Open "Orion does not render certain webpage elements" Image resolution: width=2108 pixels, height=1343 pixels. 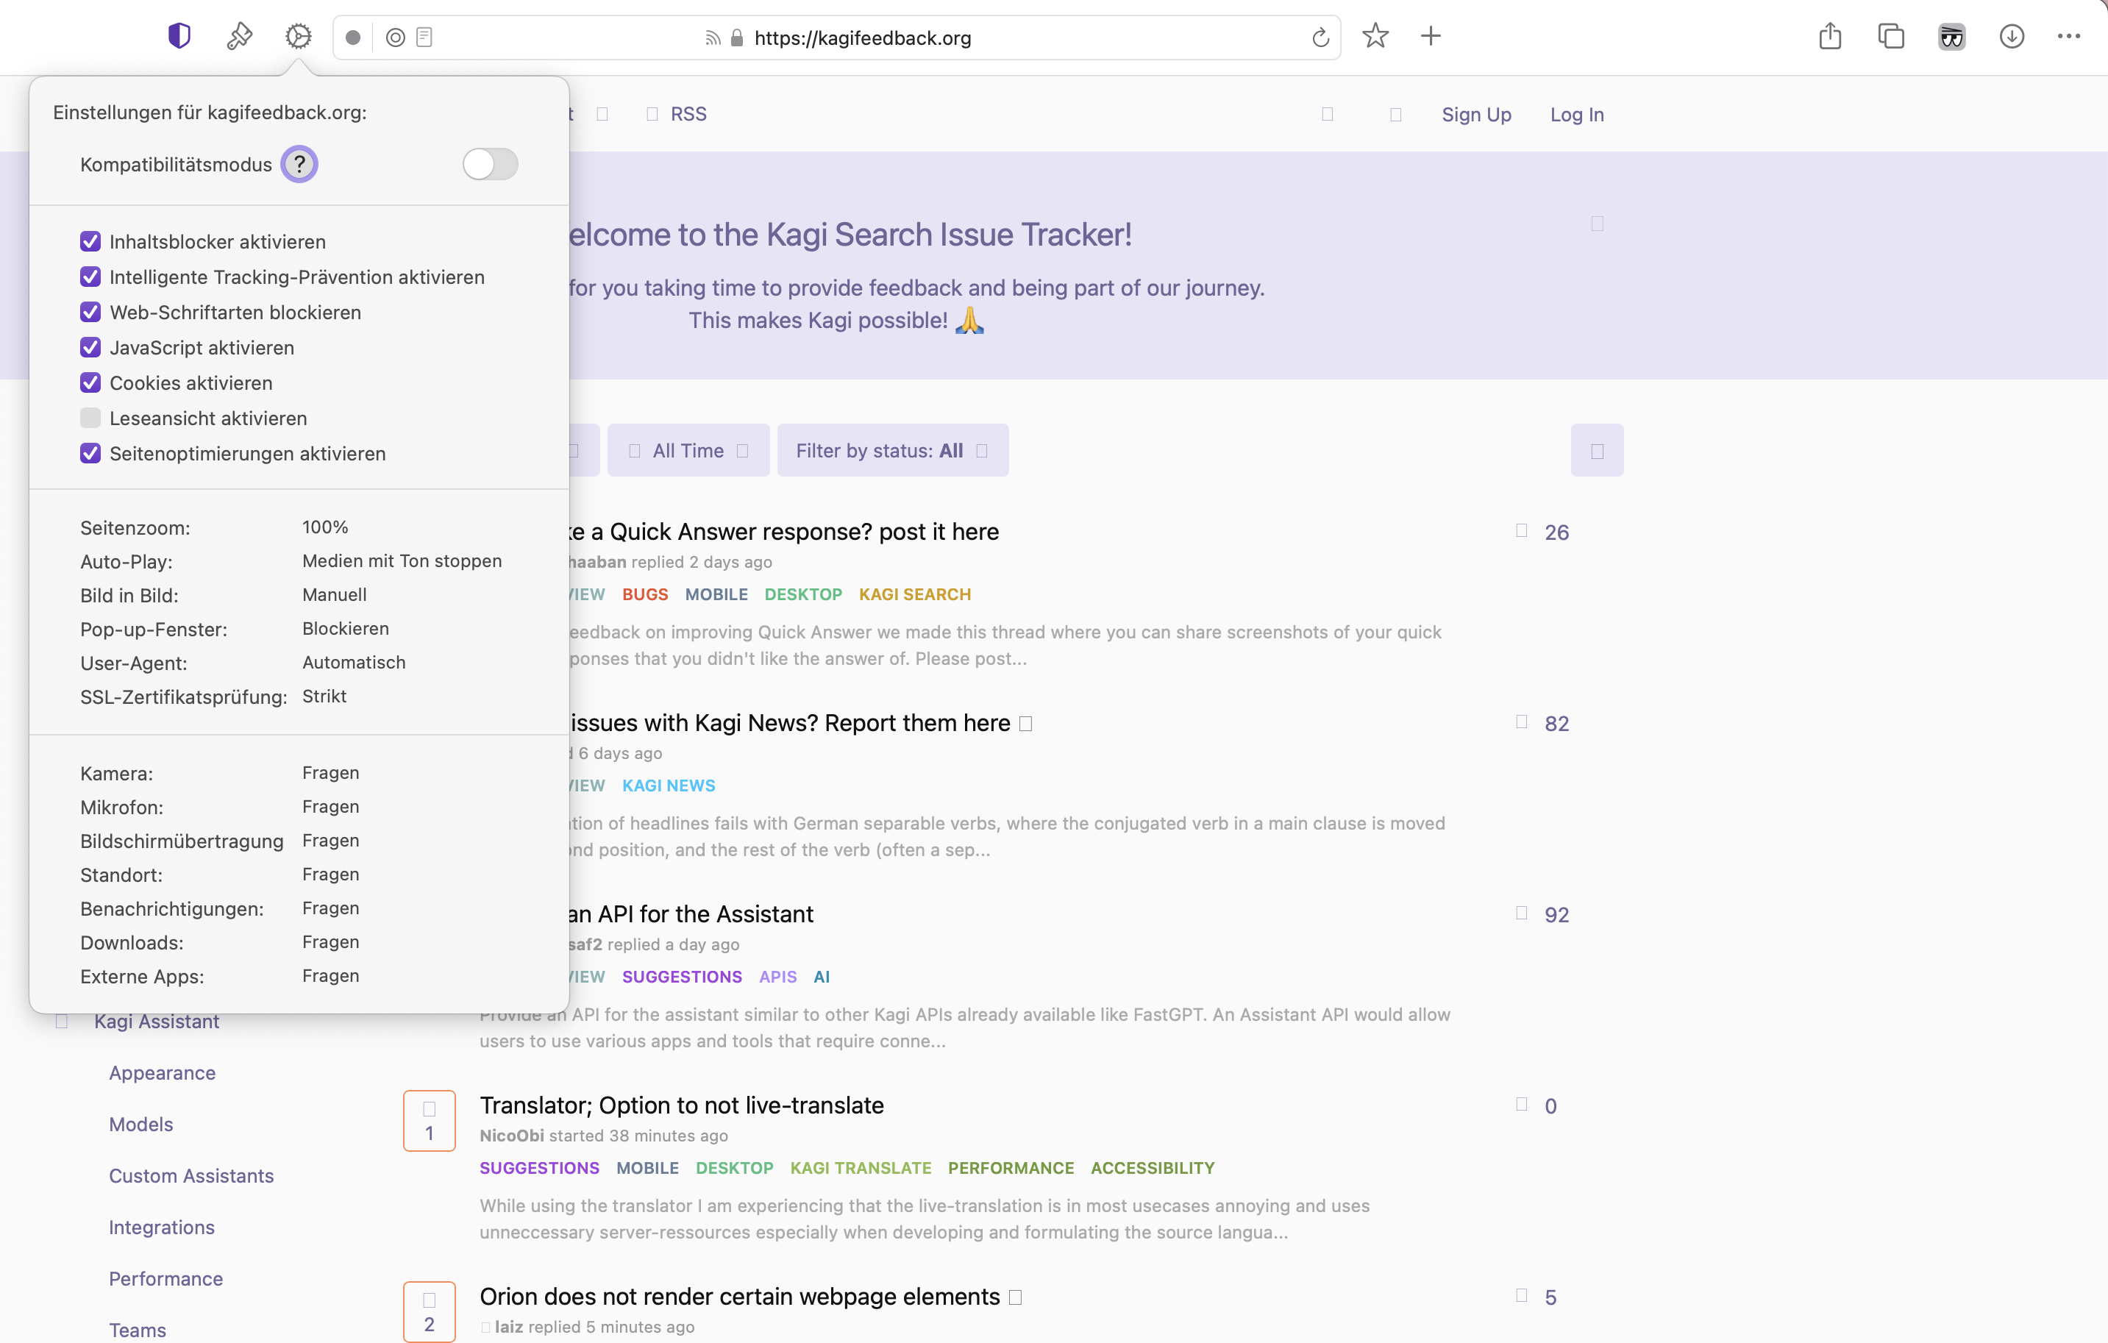(x=740, y=1297)
